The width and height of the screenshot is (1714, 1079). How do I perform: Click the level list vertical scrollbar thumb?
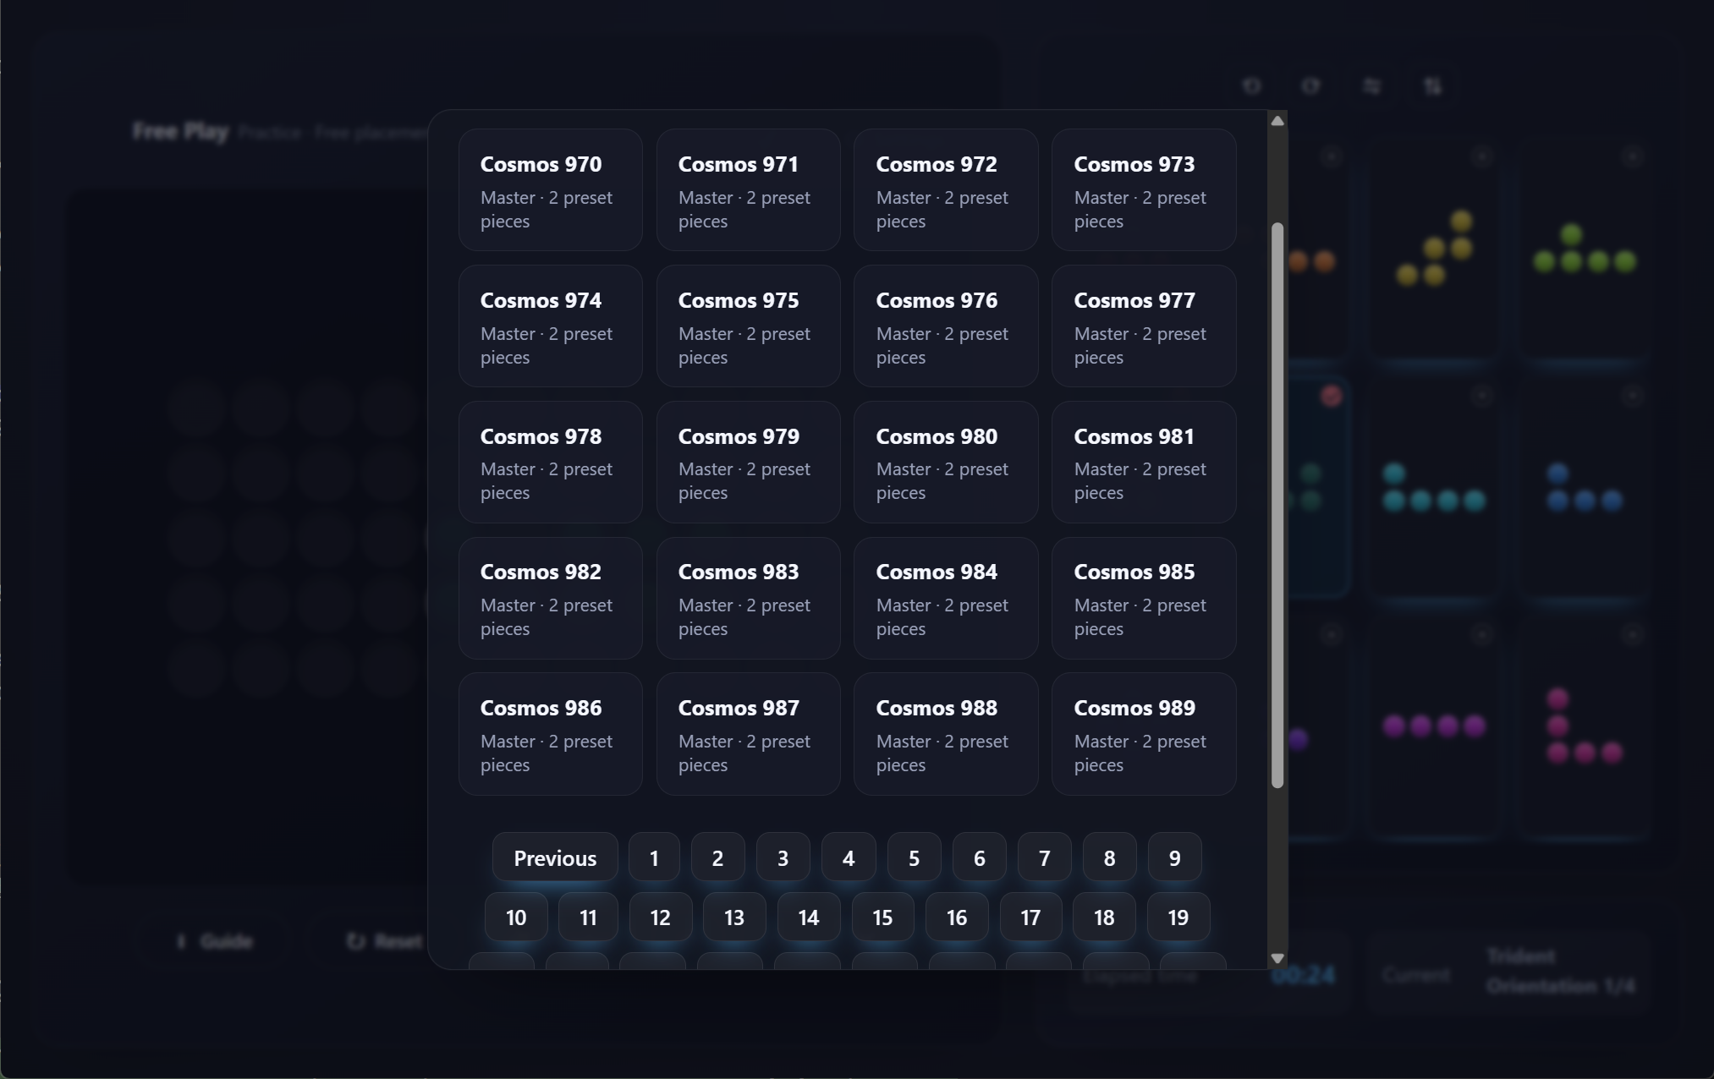(x=1277, y=506)
